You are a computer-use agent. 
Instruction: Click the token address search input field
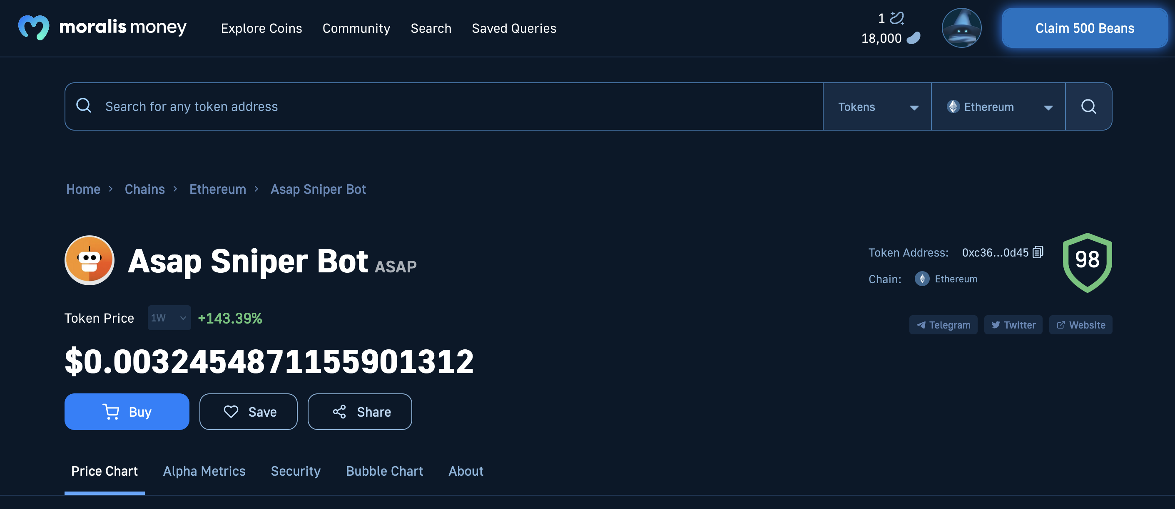(x=443, y=106)
